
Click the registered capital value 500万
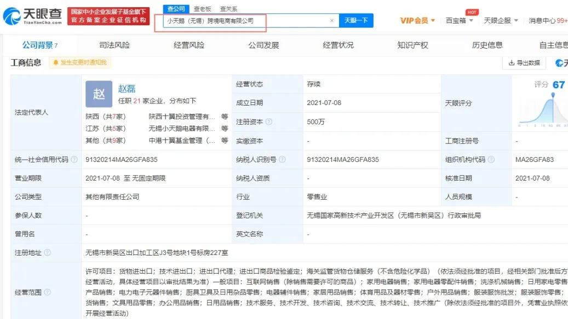315,122
